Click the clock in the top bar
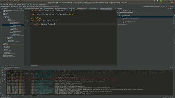Image resolution: width=175 pixels, height=98 pixels. (x=87, y=1)
